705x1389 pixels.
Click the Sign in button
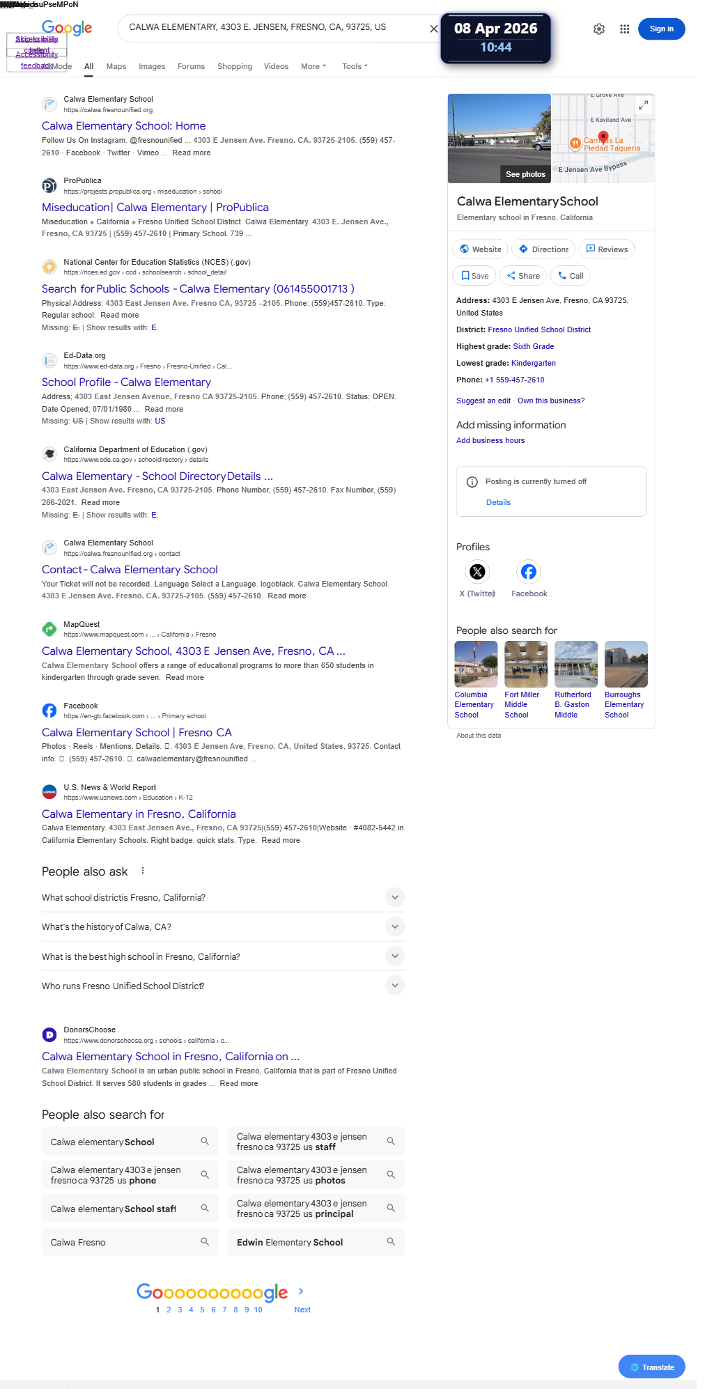coord(661,29)
